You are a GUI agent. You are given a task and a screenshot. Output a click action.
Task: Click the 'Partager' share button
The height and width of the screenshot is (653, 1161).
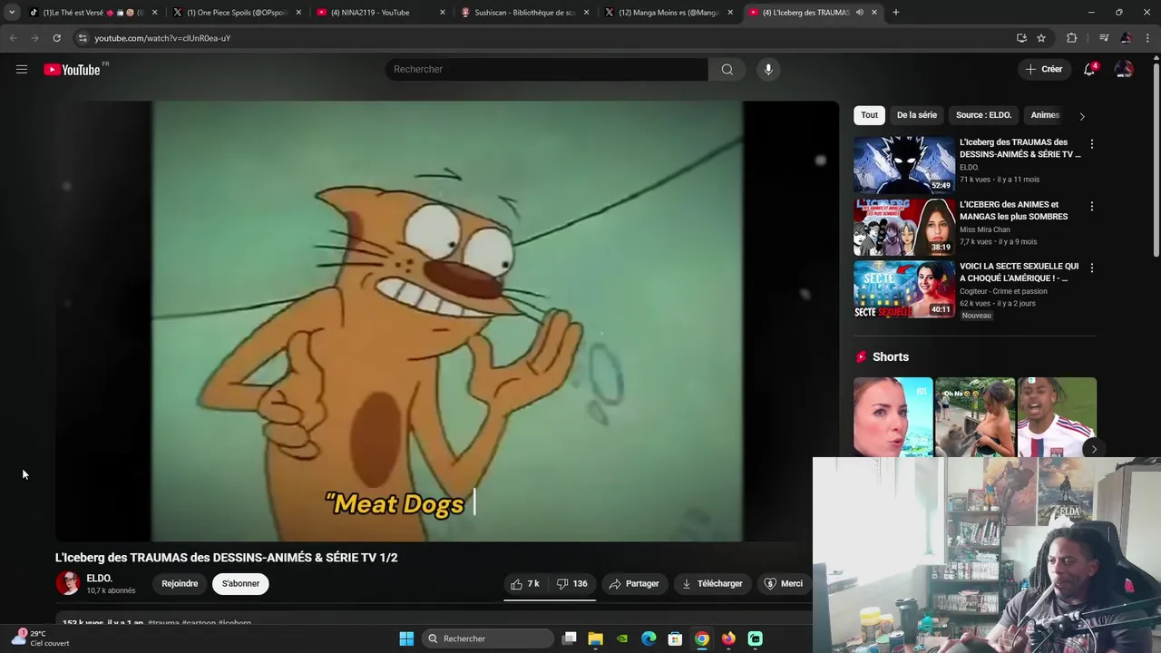tap(633, 583)
